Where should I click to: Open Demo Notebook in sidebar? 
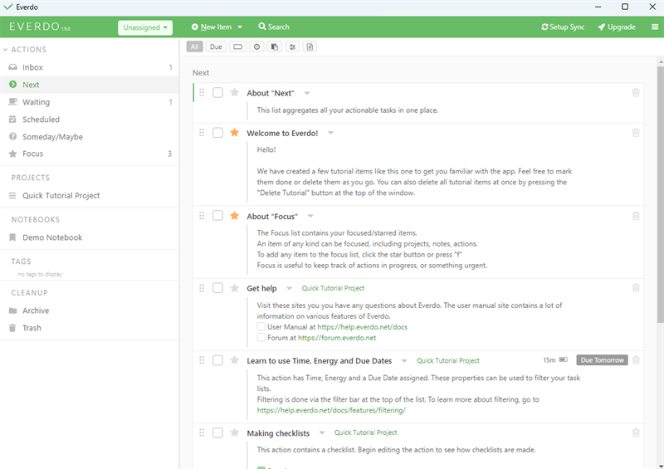tap(90, 237)
